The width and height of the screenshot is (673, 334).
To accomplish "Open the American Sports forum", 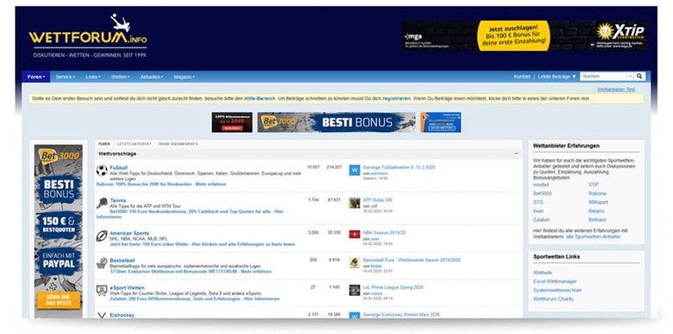I will tap(129, 233).
